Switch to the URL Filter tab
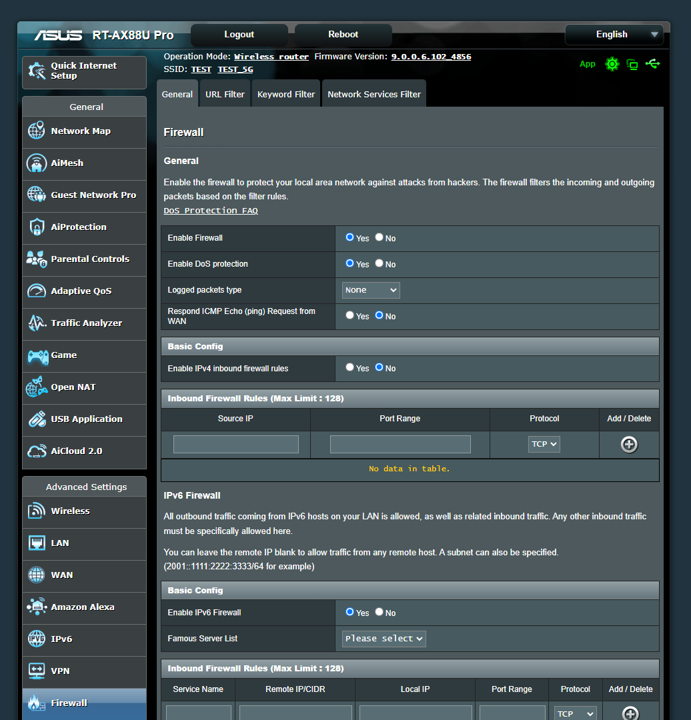Image resolution: width=691 pixels, height=720 pixels. point(225,95)
